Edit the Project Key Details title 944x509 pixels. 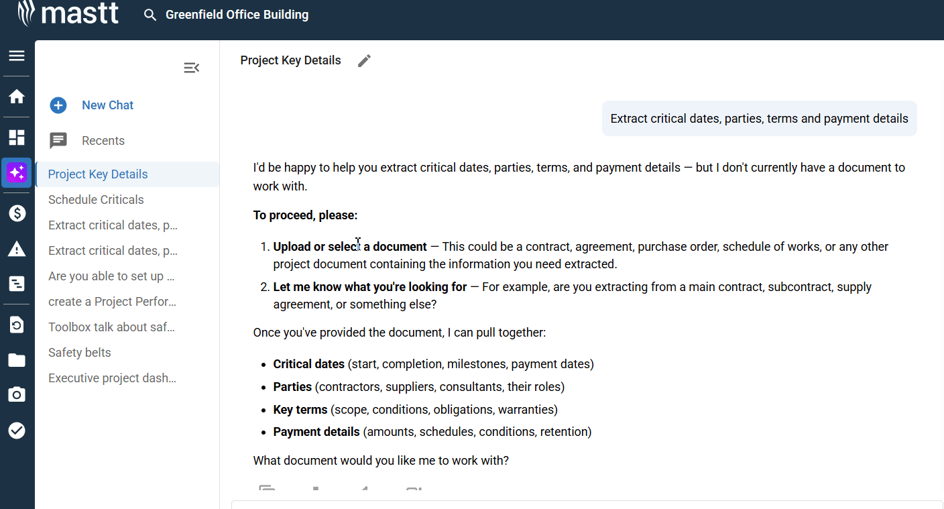coord(364,61)
